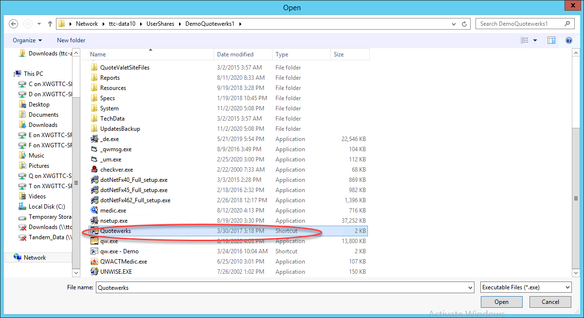Select the Specs folder icon
The height and width of the screenshot is (318, 584).
coord(94,98)
